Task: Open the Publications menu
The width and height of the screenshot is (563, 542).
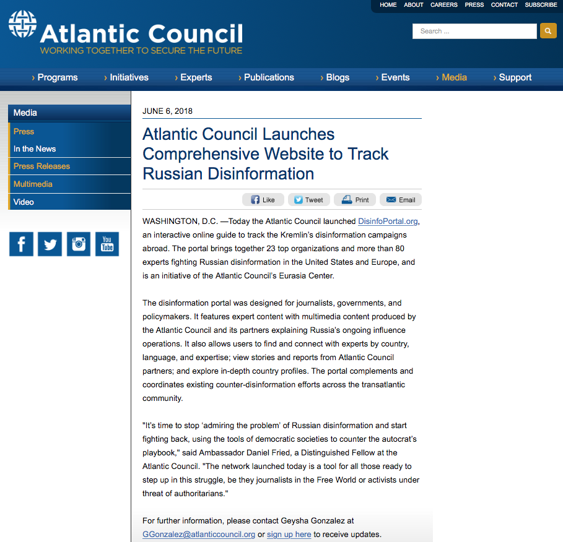Action: (266, 77)
